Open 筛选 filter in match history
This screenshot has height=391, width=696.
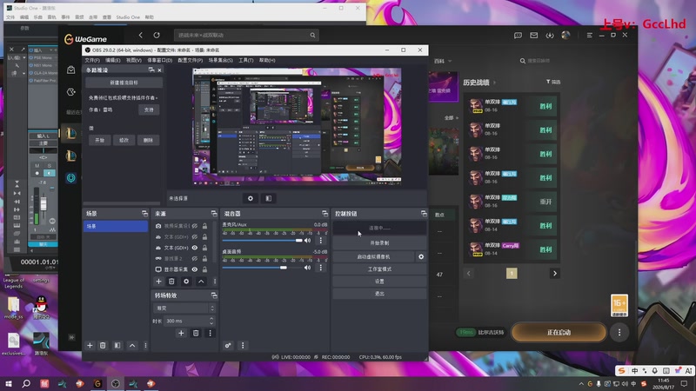pyautogui.click(x=553, y=82)
